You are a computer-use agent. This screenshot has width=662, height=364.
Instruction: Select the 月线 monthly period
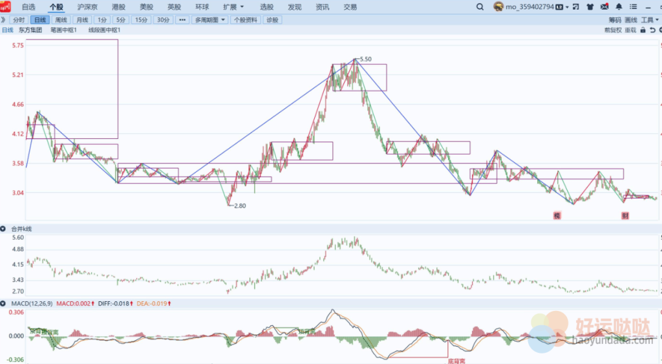(82, 20)
